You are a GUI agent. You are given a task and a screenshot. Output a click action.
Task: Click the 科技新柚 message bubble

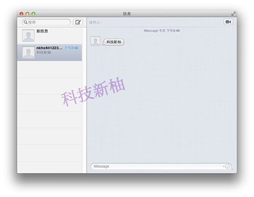[114, 42]
